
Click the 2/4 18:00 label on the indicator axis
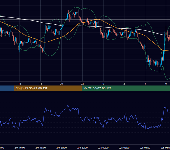(41, 147)
